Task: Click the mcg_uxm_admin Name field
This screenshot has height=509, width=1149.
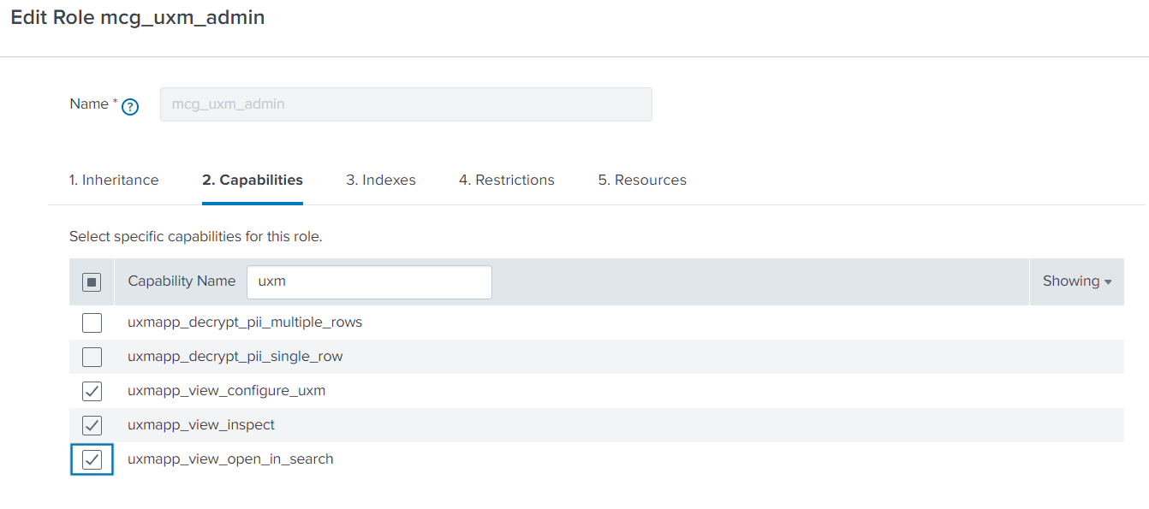Action: pos(406,104)
